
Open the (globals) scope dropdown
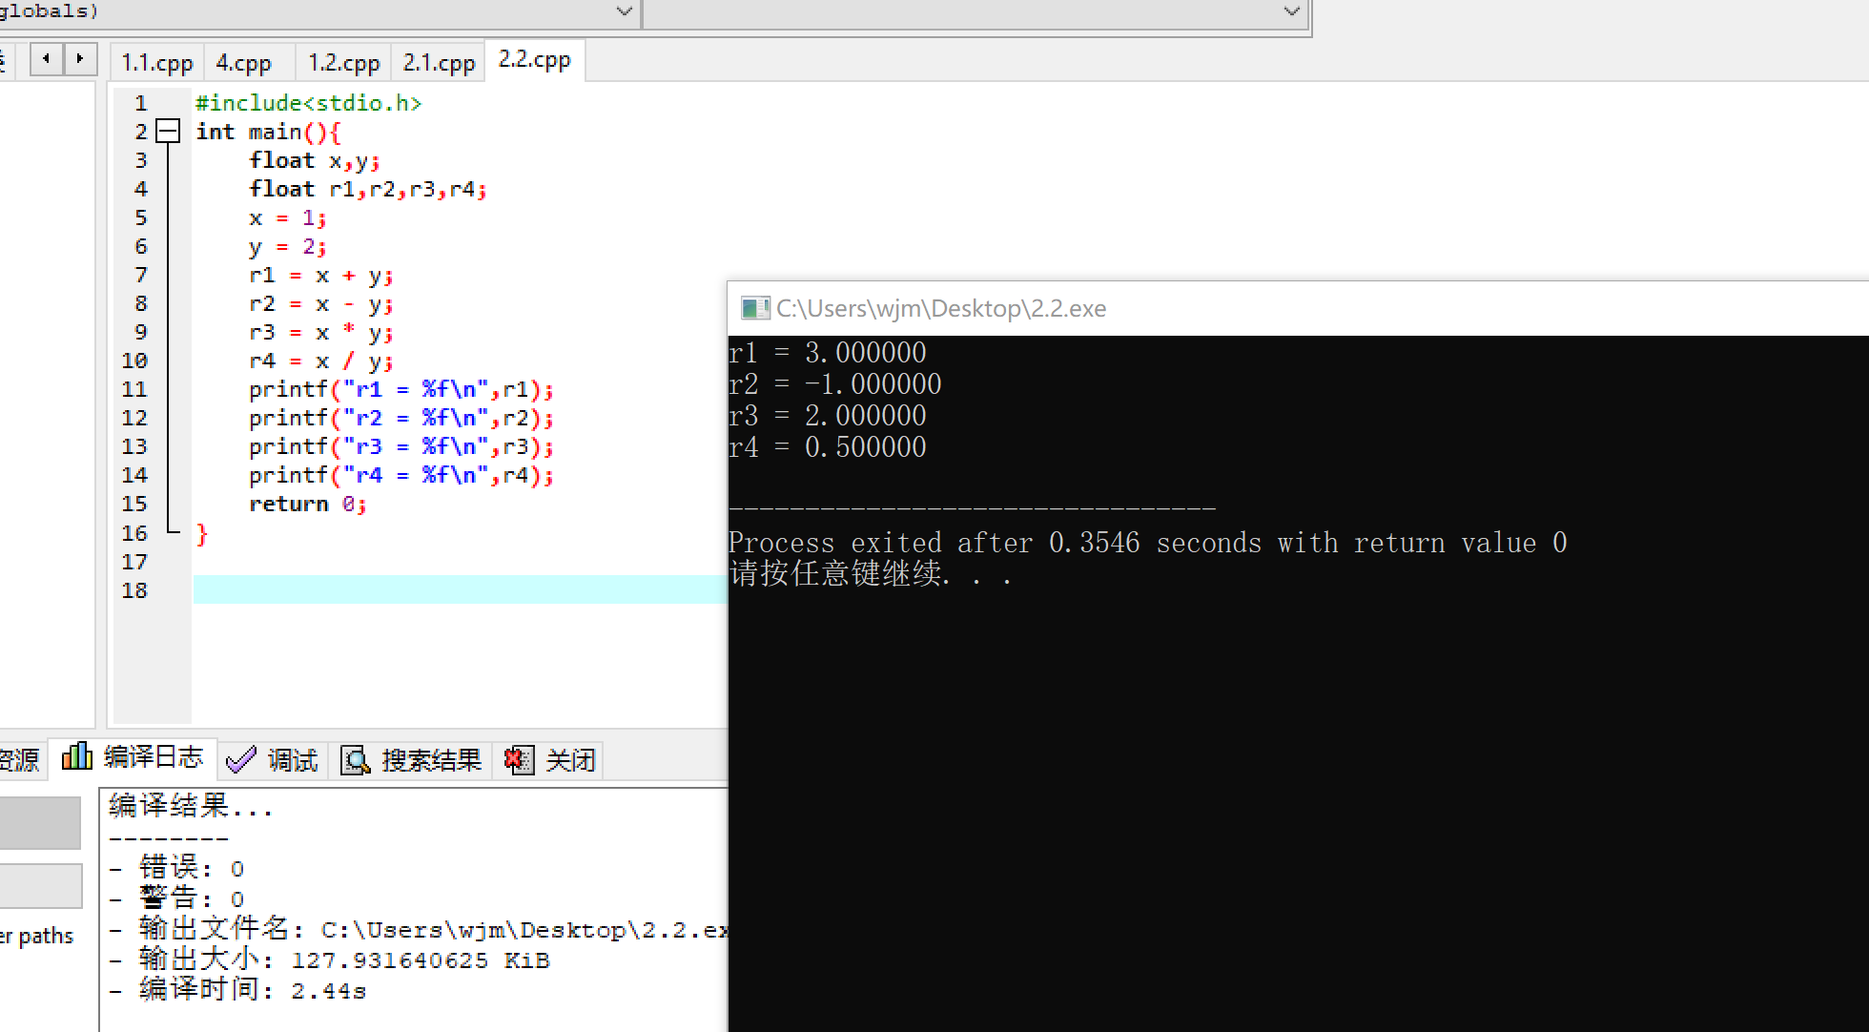pos(624,11)
